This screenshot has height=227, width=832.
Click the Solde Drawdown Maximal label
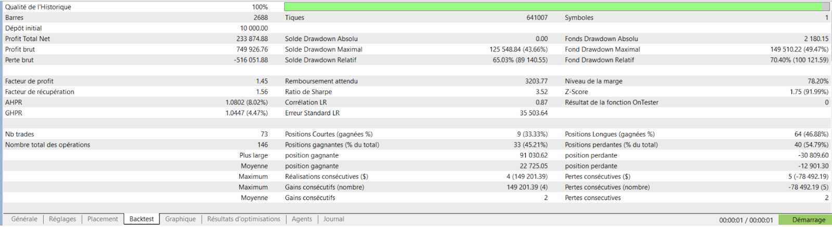(323, 49)
